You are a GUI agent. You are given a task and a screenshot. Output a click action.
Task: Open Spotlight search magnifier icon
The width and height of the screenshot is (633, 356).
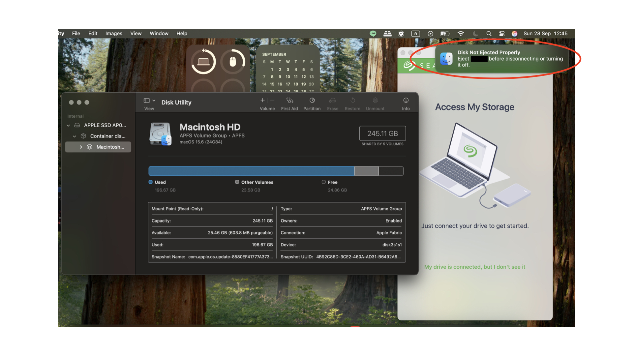(489, 34)
